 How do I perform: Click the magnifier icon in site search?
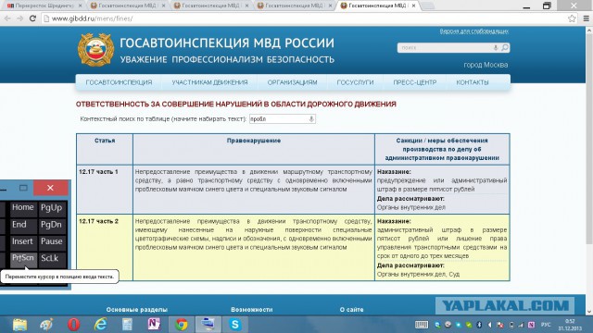(505, 47)
